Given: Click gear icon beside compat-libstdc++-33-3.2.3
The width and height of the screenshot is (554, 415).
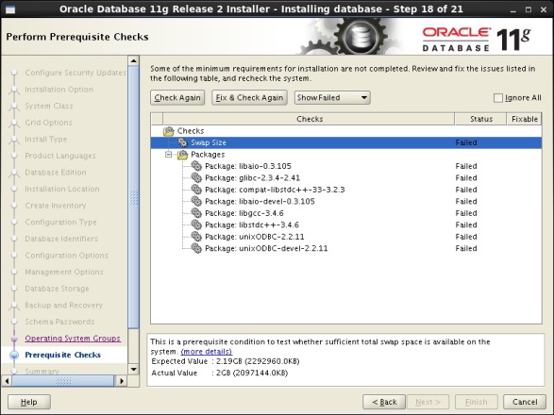Looking at the screenshot, I should pos(196,190).
